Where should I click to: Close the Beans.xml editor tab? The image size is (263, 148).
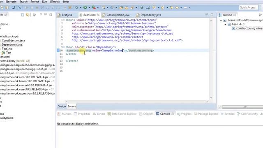(x=98, y=15)
